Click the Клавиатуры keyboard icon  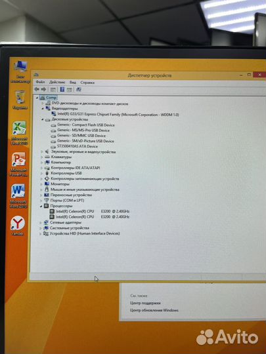[x=47, y=157]
